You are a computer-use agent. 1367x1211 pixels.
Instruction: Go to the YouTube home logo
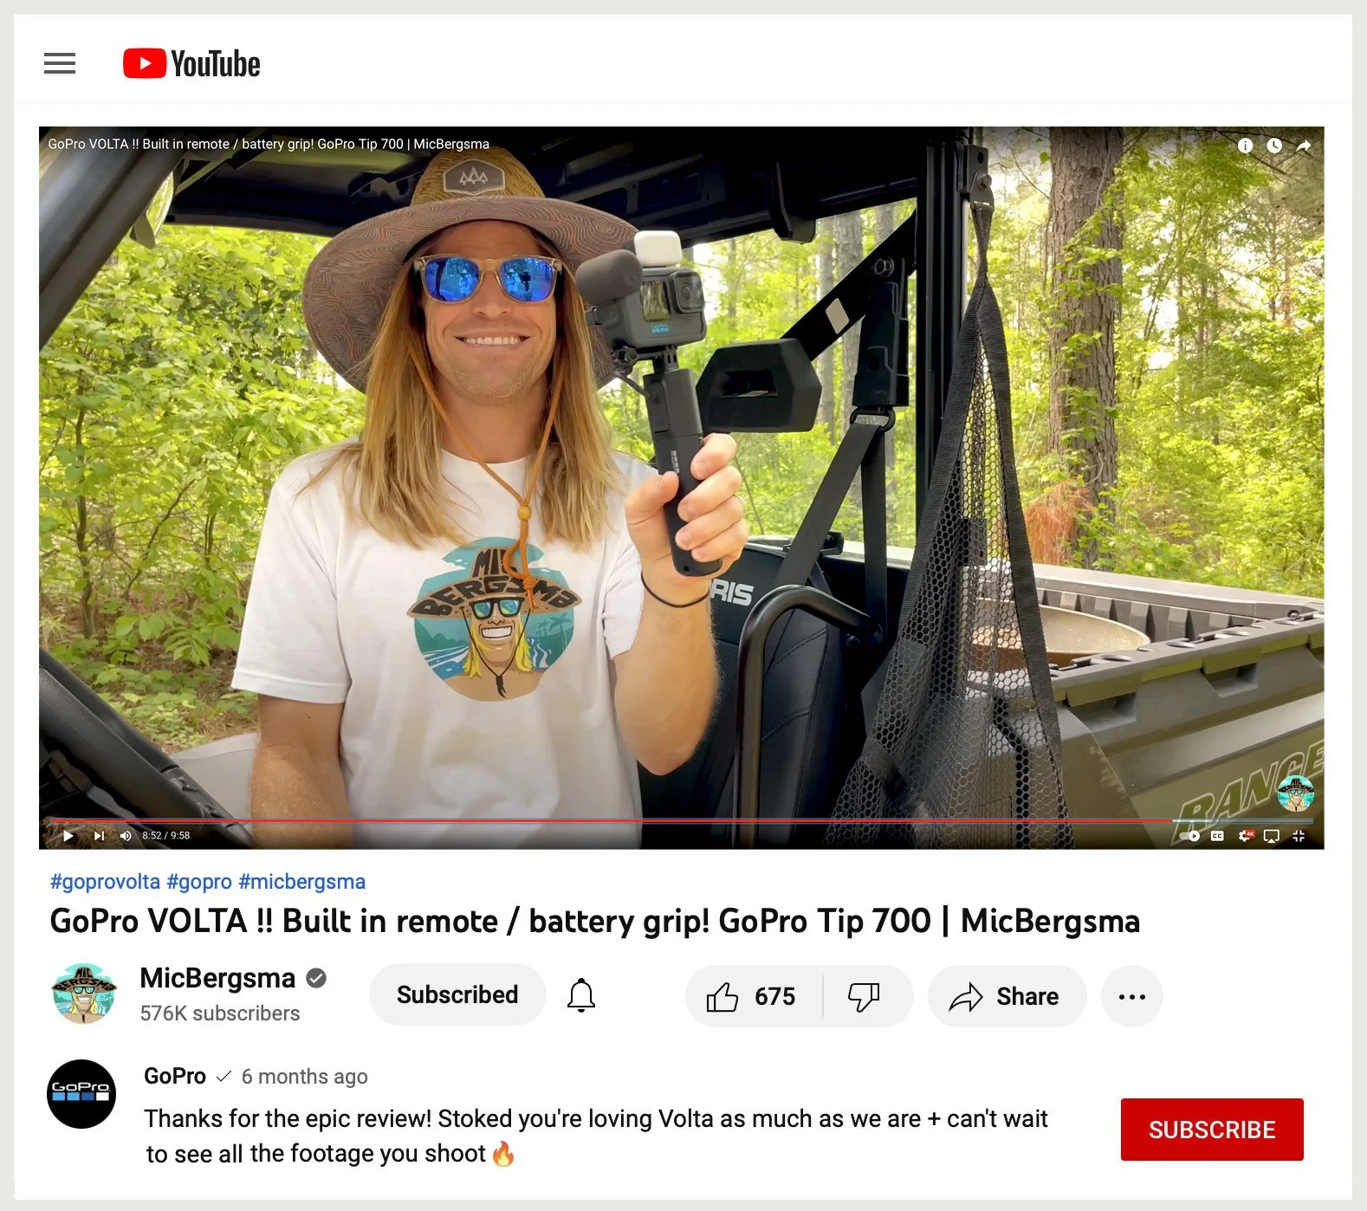pyautogui.click(x=191, y=64)
